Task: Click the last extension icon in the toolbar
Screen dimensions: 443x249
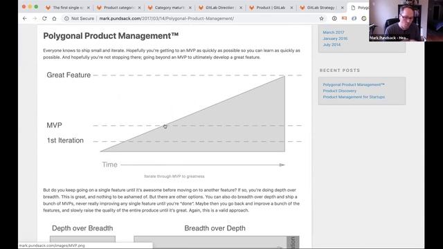Action: click(364, 19)
